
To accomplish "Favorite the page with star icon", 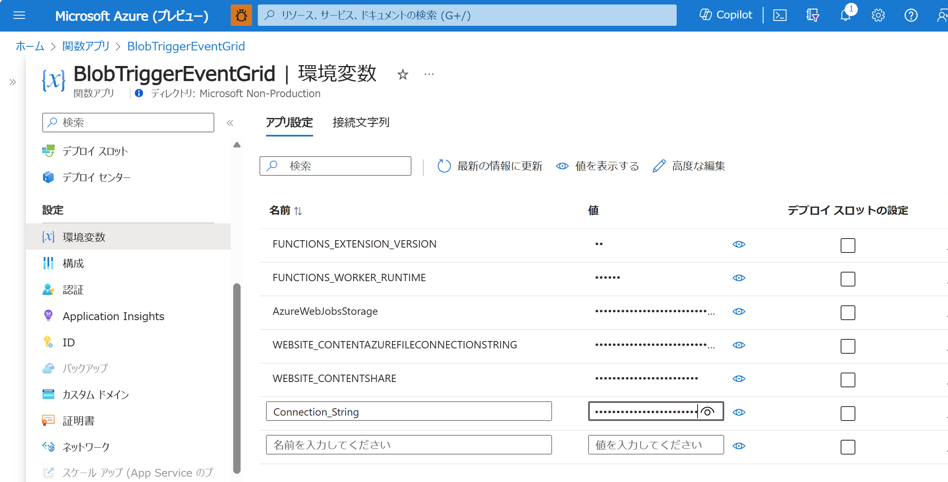I will tap(402, 75).
